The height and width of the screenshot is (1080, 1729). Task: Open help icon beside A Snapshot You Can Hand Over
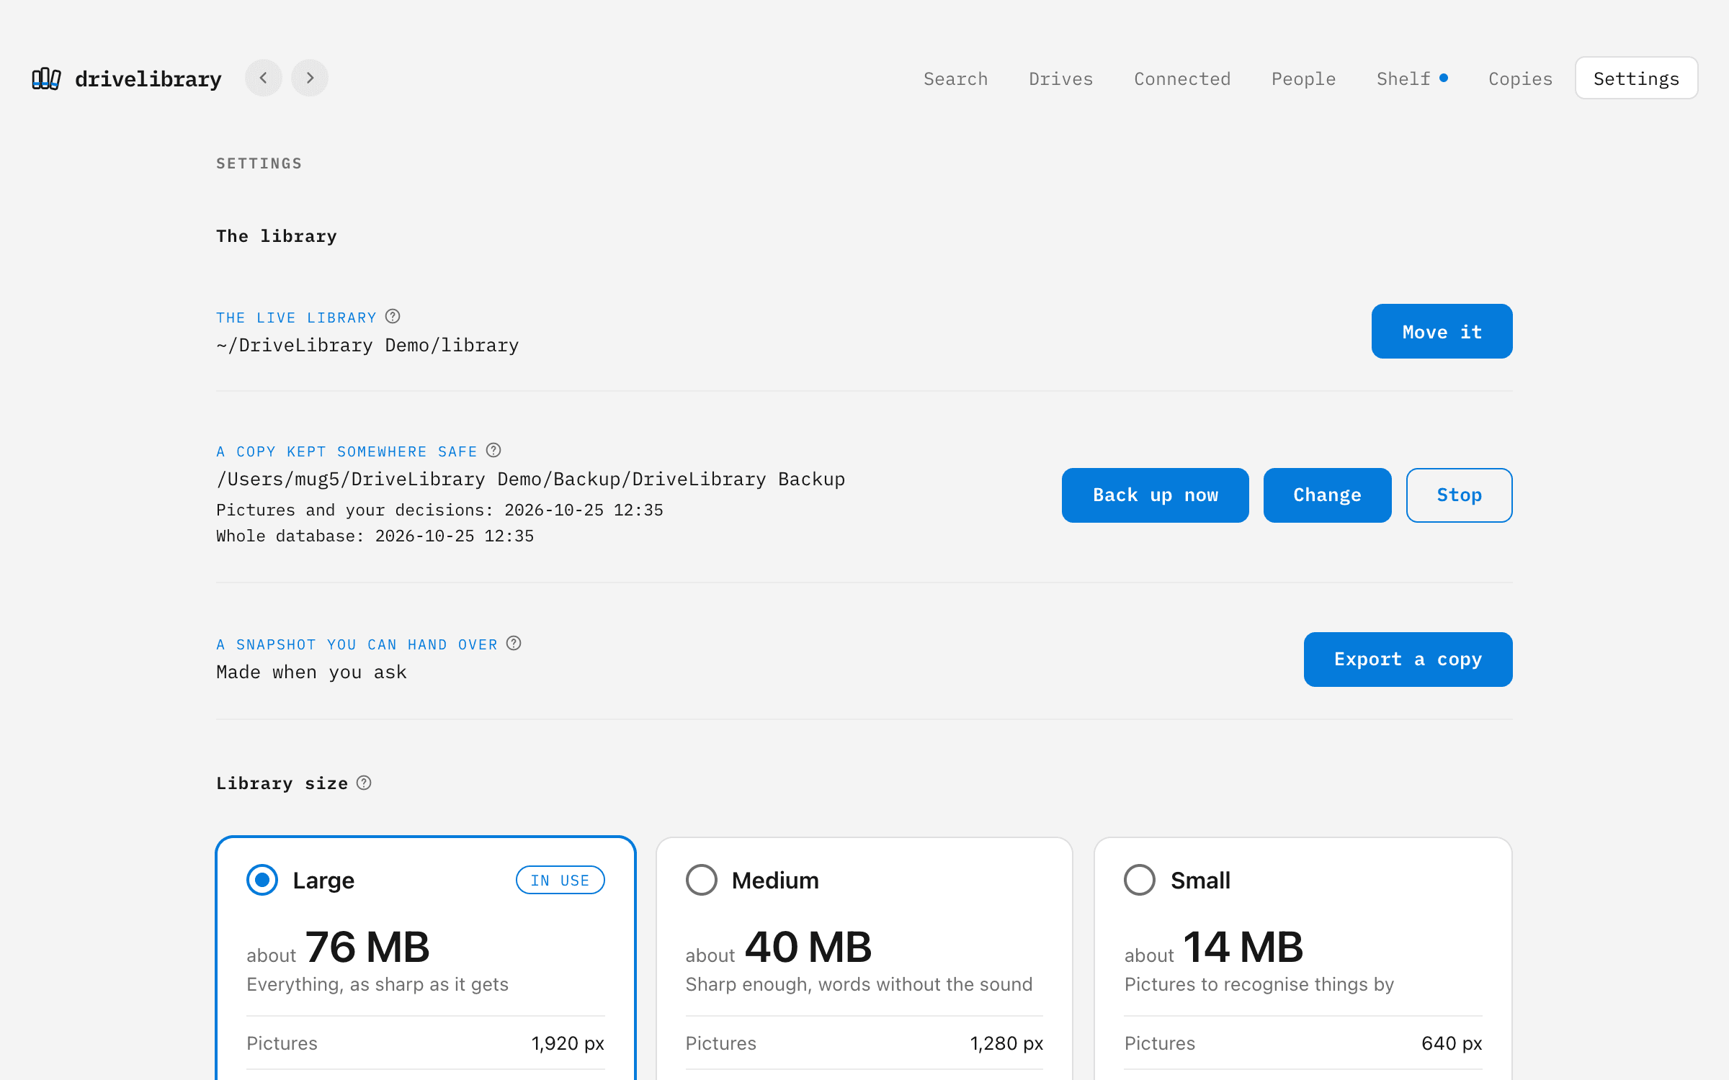(x=514, y=644)
